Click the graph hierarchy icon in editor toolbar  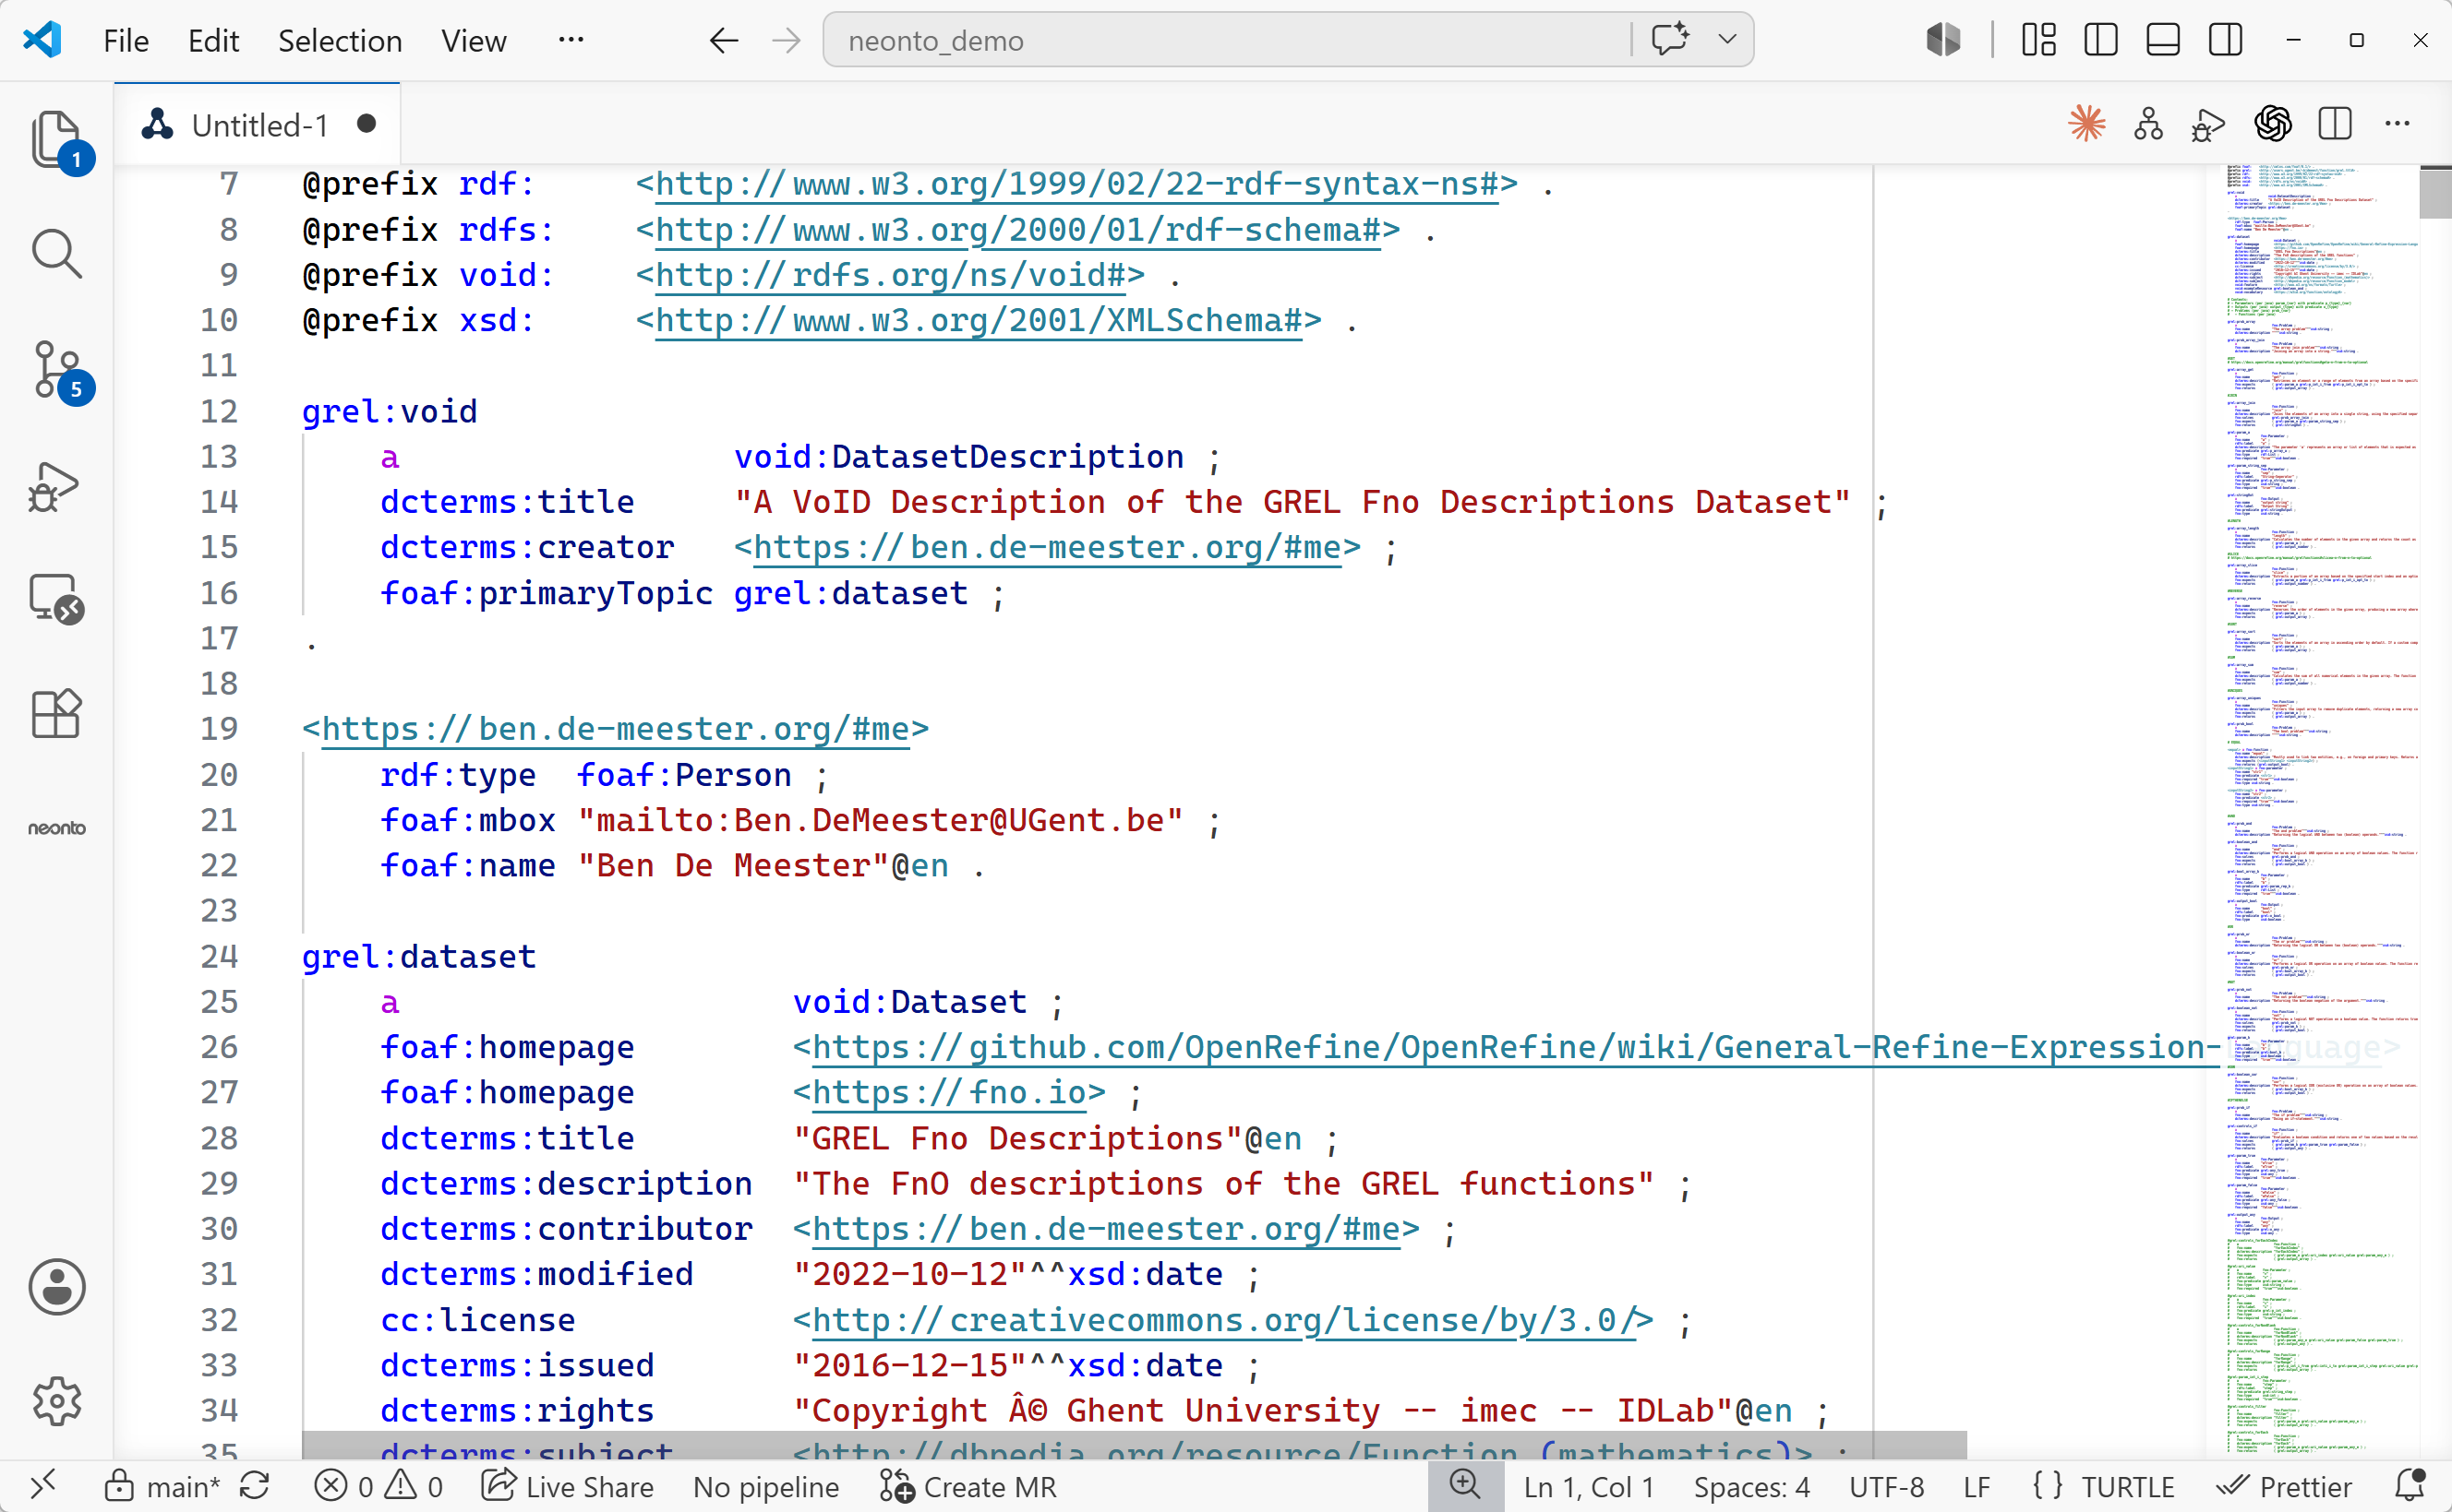pos(2148,124)
